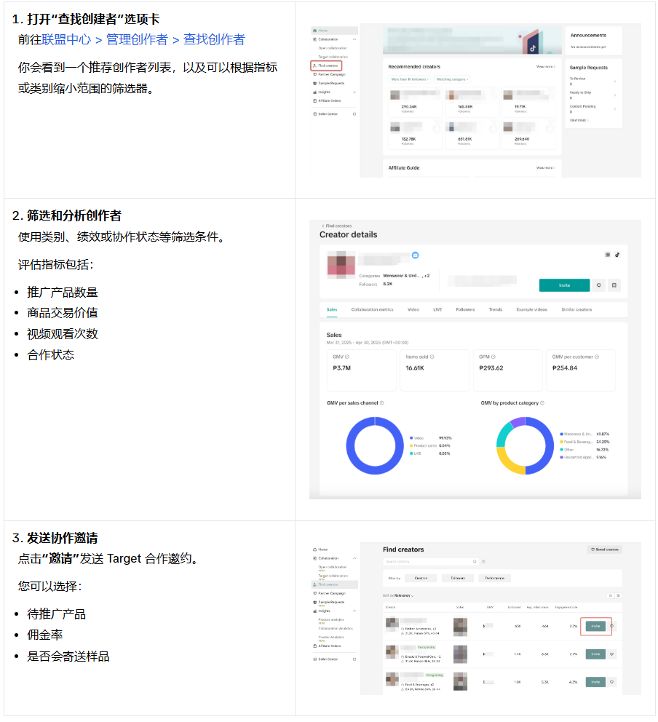Open the Followers filter dropdown

click(458, 578)
